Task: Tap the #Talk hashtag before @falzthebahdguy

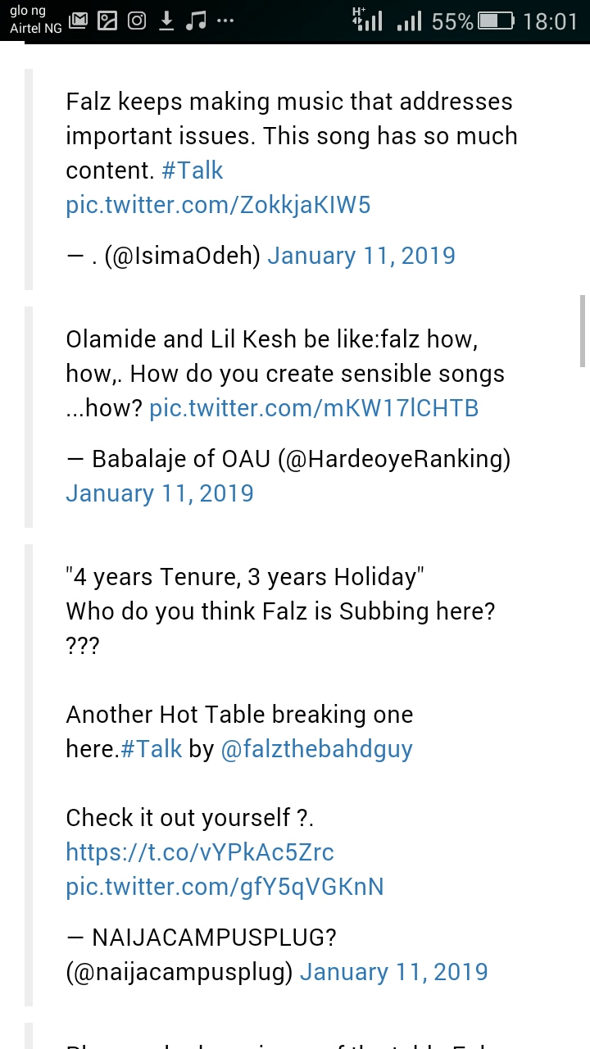Action: pyautogui.click(x=152, y=749)
